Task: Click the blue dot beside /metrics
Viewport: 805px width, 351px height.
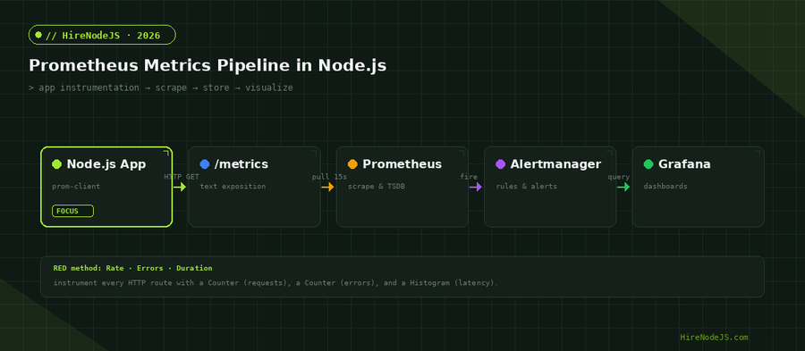Action: tap(205, 164)
